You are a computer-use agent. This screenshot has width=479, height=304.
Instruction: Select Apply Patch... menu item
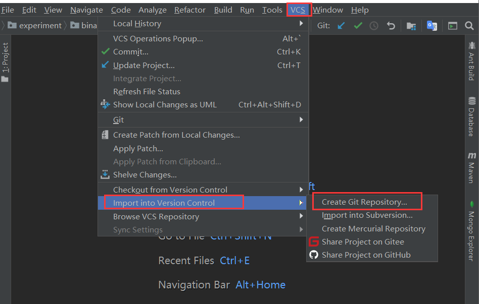(x=203, y=149)
